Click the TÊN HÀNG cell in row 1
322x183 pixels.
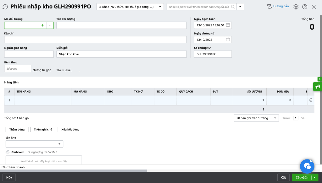pyautogui.click(x=43, y=100)
